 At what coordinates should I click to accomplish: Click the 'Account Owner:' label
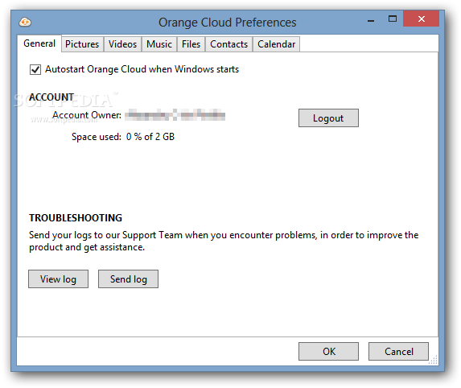[87, 115]
